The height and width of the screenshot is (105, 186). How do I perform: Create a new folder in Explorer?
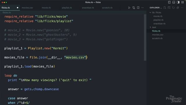click(x=169, y=8)
